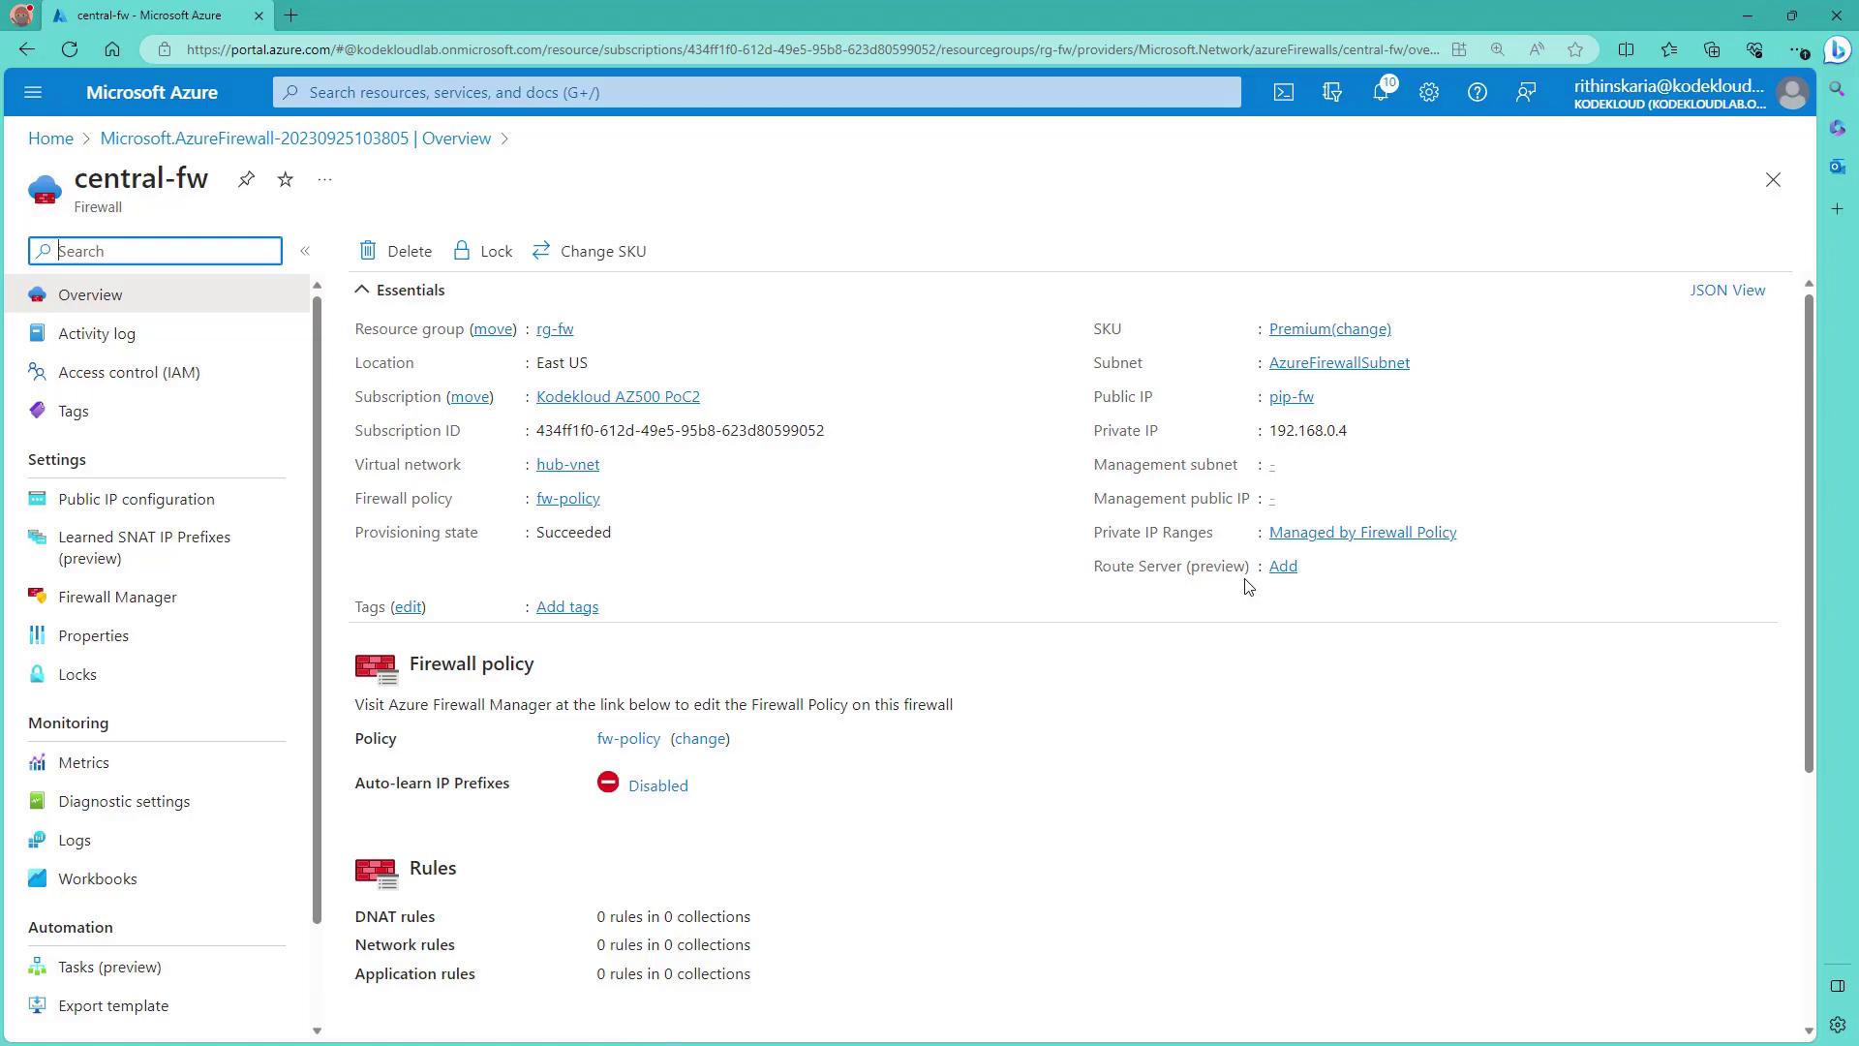Image resolution: width=1859 pixels, height=1046 pixels.
Task: Select Diagnostic settings menu item
Action: 124,802
